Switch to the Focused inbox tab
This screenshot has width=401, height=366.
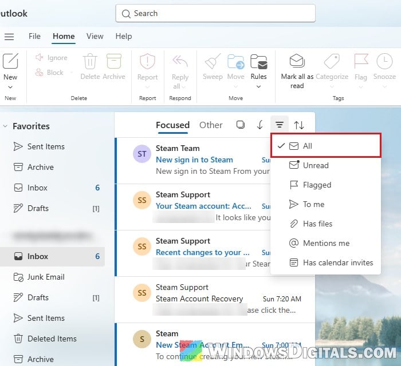(172, 125)
